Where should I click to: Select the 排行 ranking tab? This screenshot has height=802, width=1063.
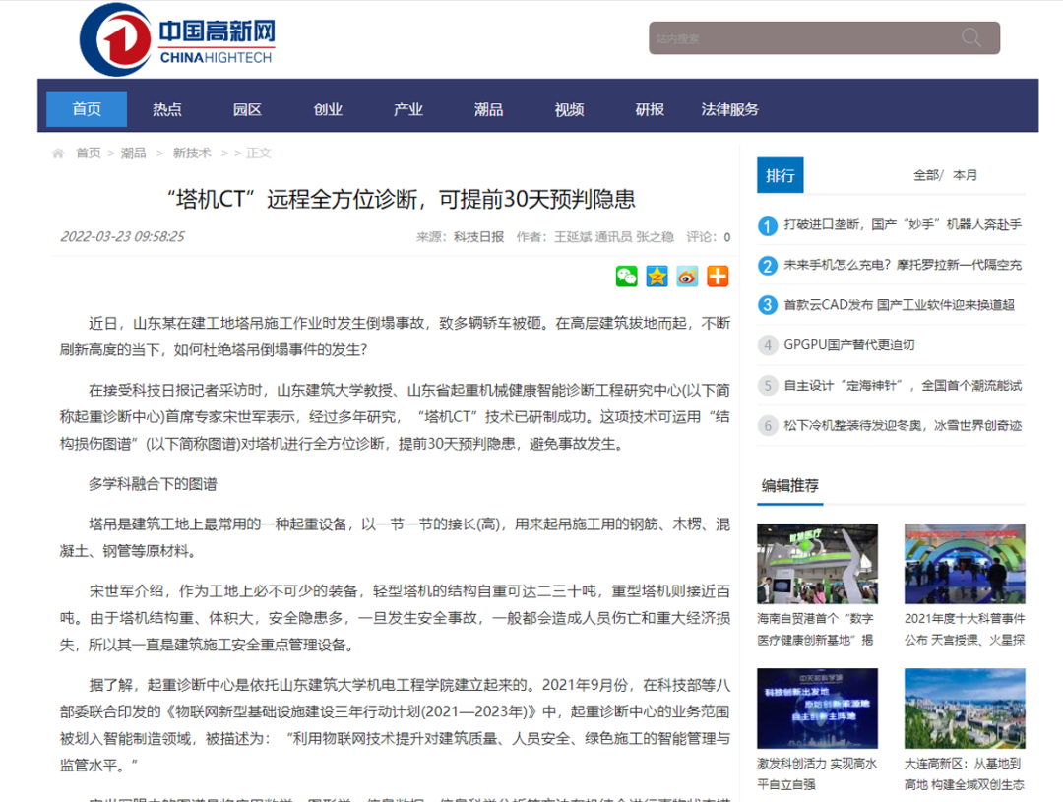click(780, 175)
